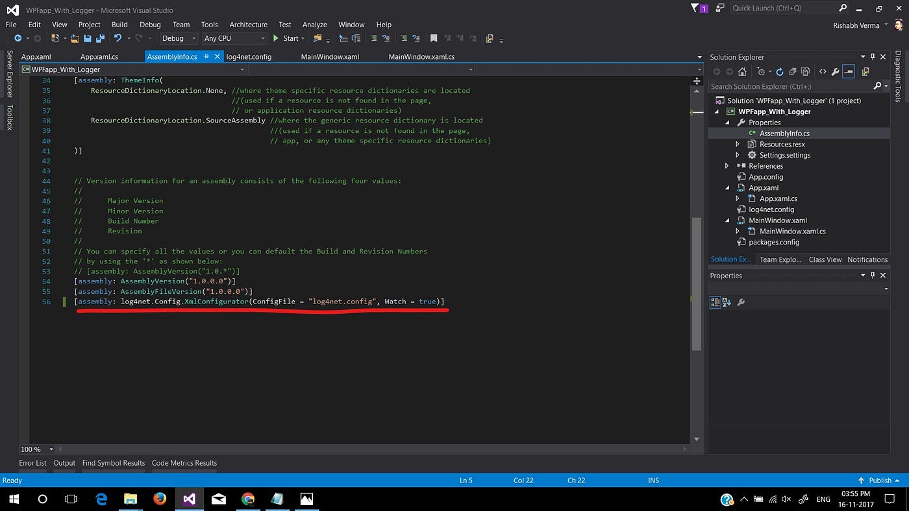Click the Collapse All icon in Solution Explorer
The width and height of the screenshot is (909, 511).
(x=793, y=72)
